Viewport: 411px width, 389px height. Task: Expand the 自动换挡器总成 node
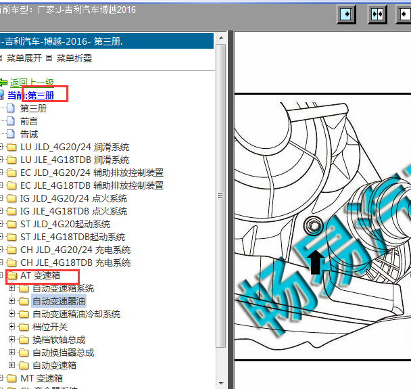pyautogui.click(x=11, y=352)
